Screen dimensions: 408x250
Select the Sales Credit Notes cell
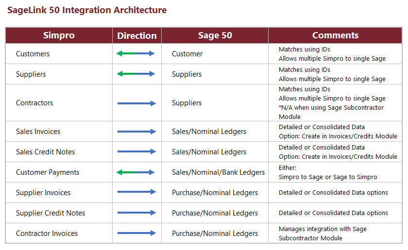(x=46, y=152)
